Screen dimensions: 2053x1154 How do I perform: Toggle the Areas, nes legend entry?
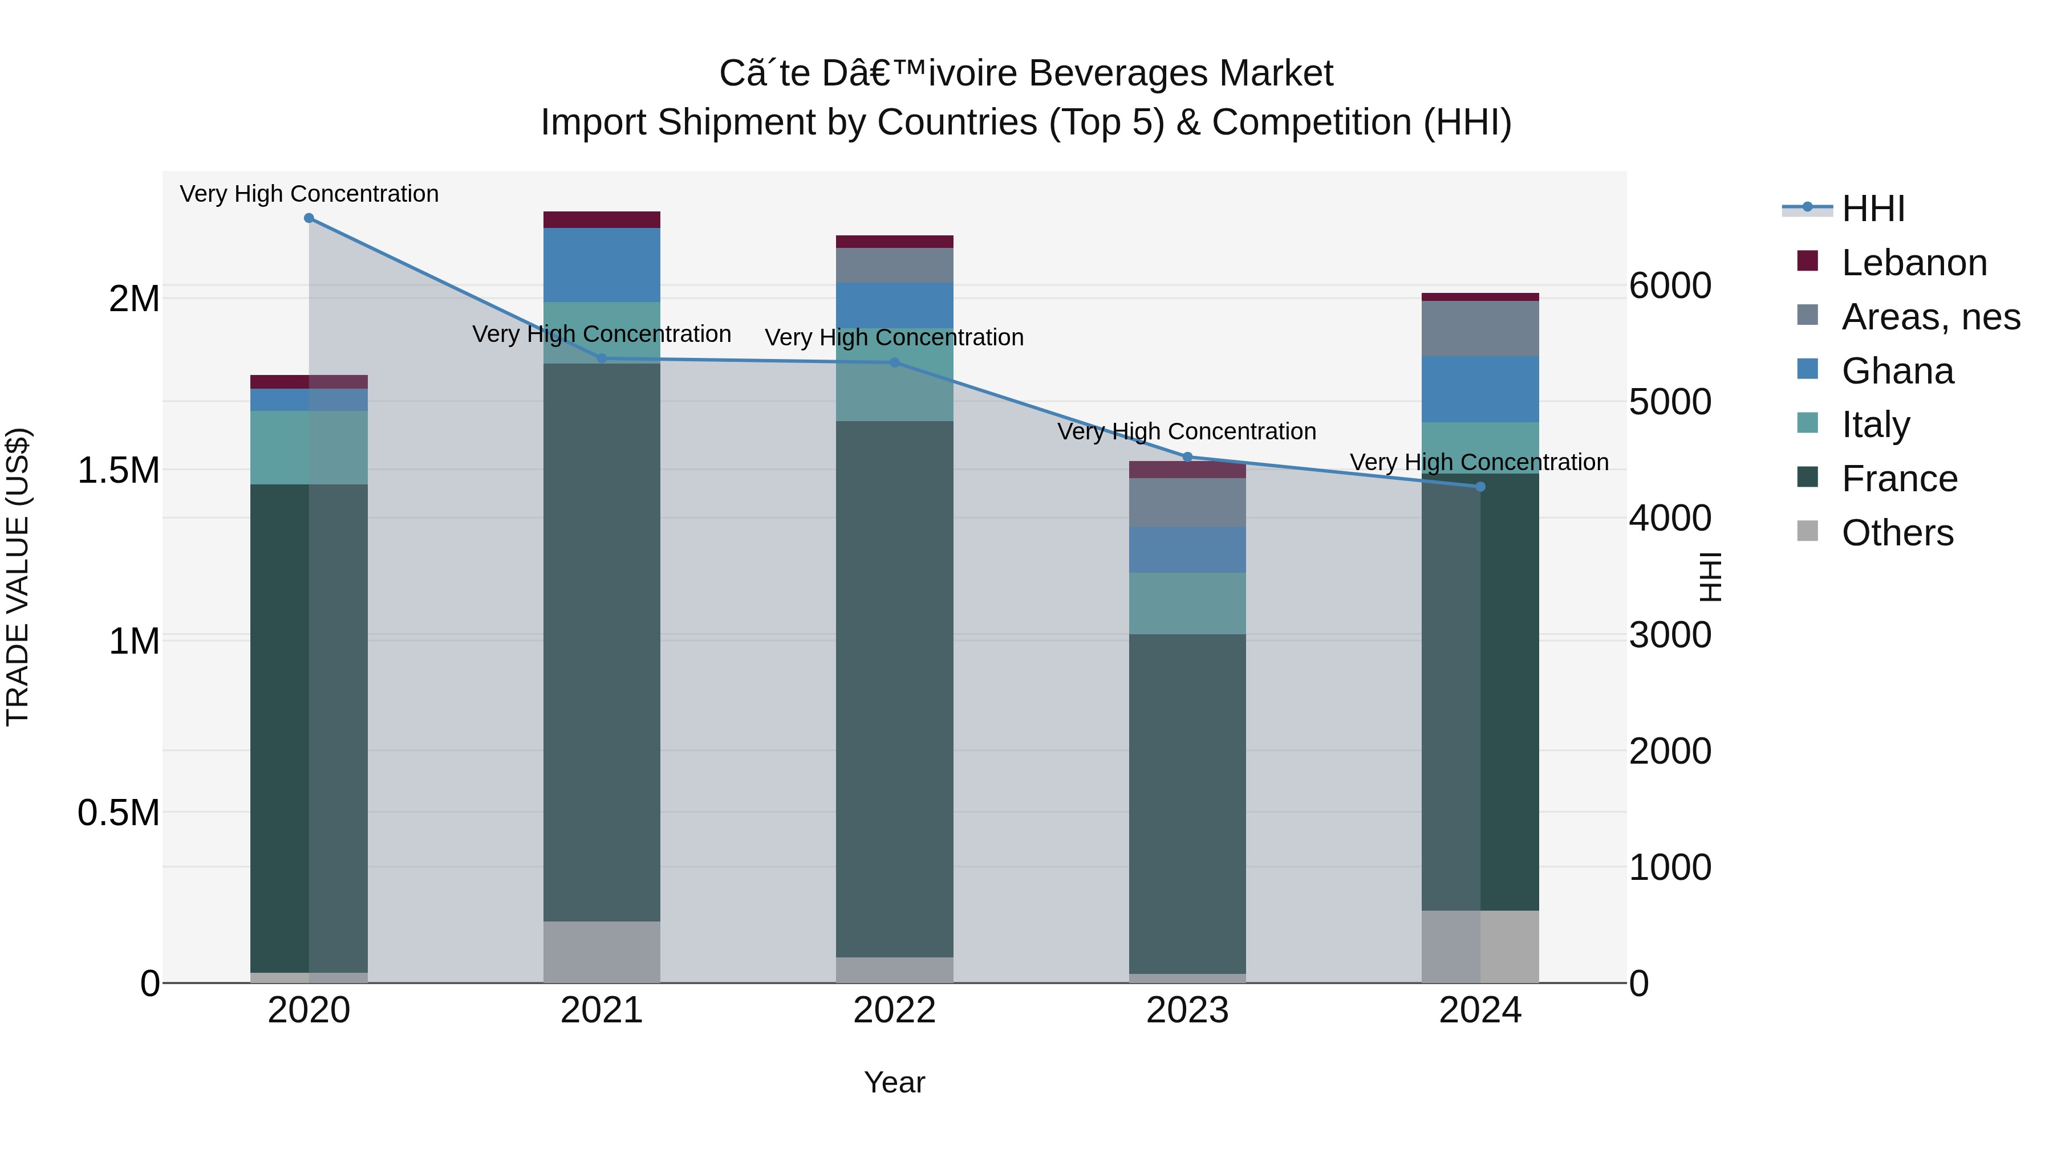(x=1909, y=316)
